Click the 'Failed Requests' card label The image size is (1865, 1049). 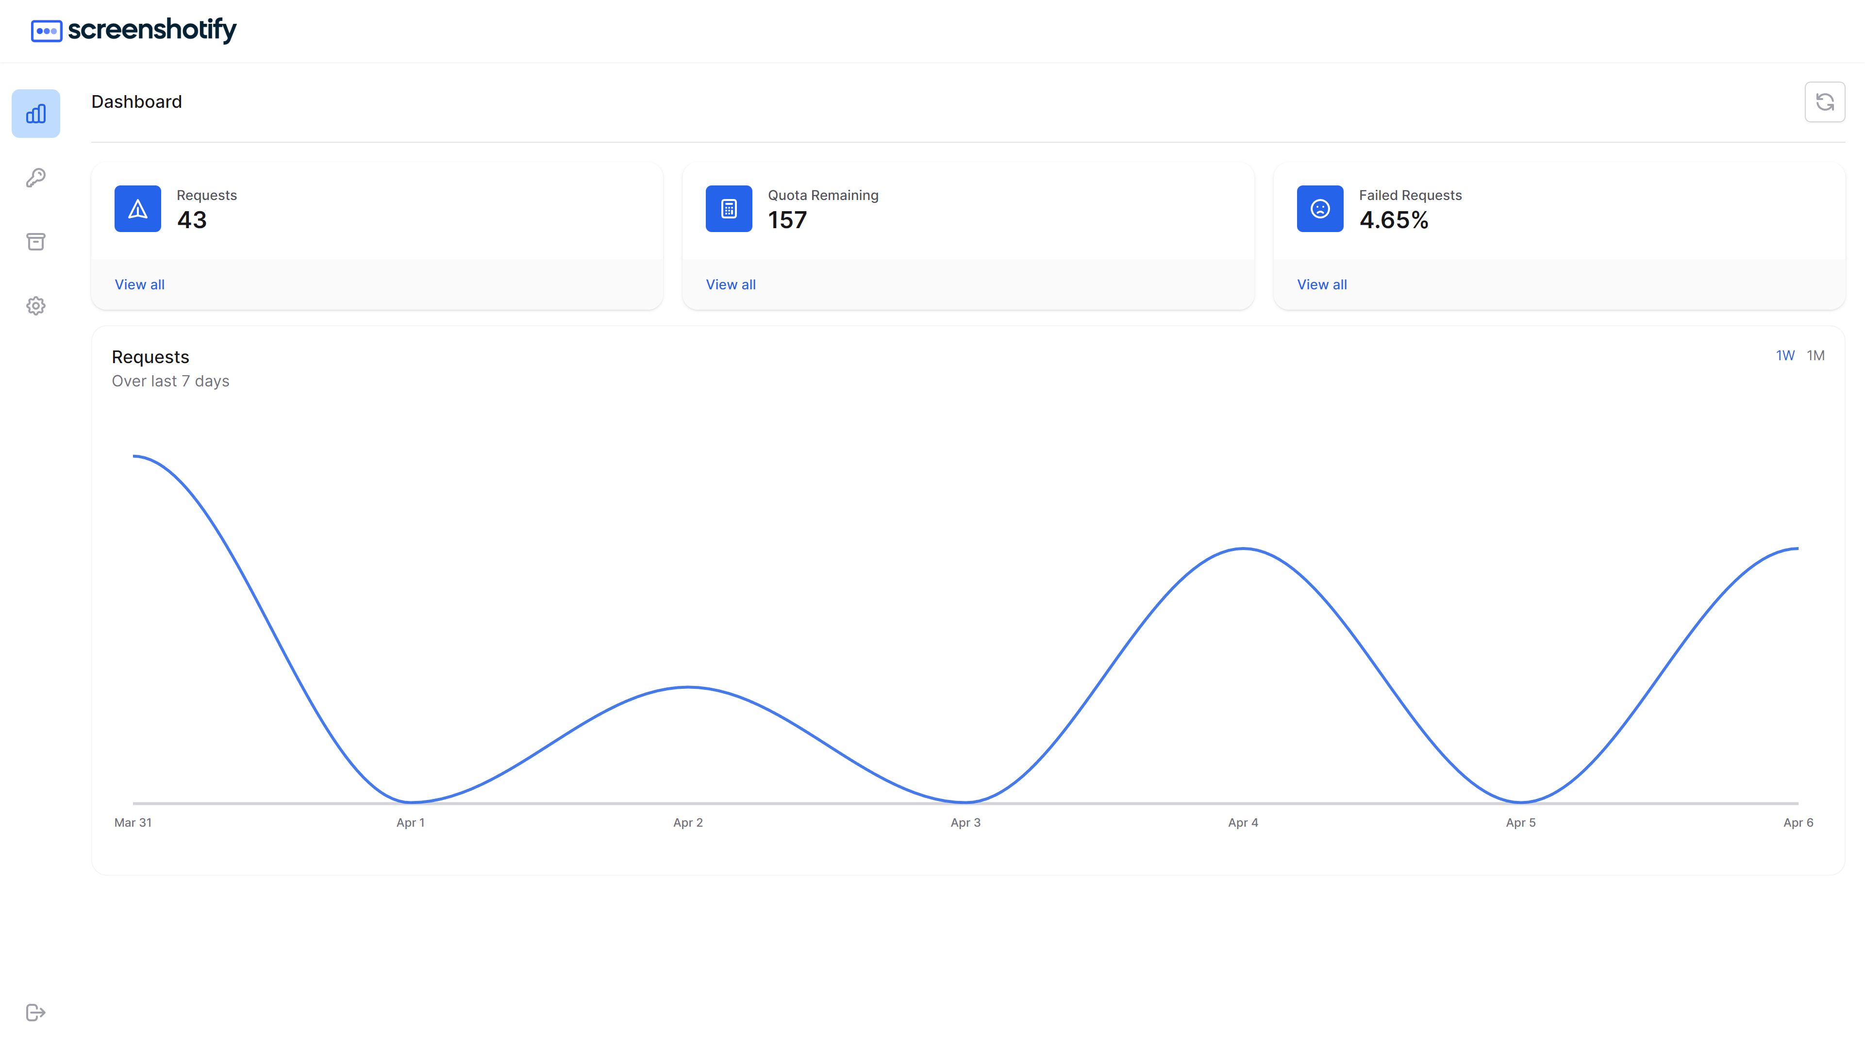click(1410, 196)
